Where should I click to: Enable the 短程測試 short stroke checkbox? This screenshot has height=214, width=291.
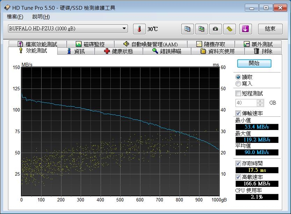238,93
